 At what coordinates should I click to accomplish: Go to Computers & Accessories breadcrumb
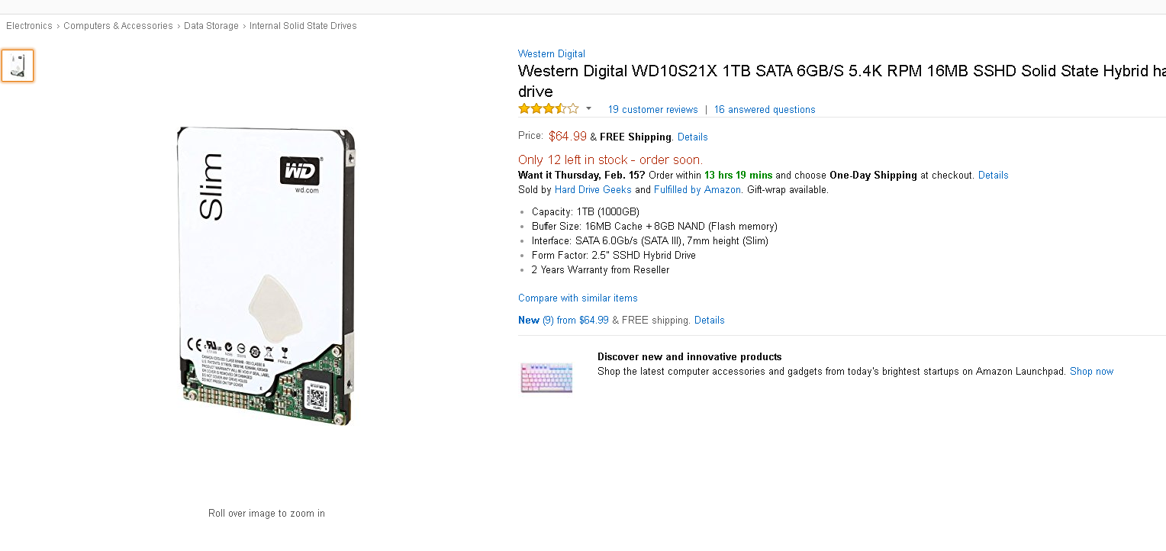point(118,25)
